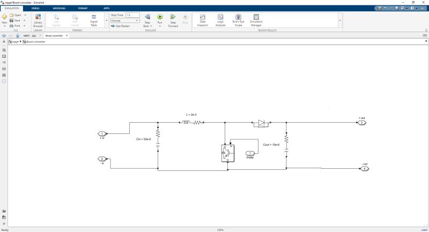429x232 pixels.
Task: Click the screenshot camera icon at bottom-left
Action: pyautogui.click(x=4, y=211)
